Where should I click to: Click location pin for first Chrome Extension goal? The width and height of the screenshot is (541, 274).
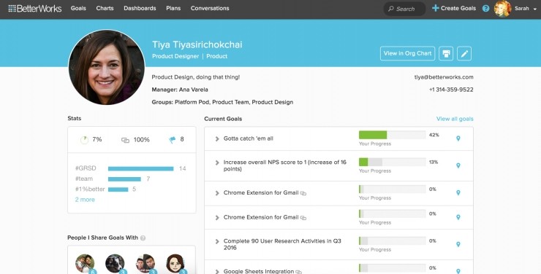coord(458,193)
